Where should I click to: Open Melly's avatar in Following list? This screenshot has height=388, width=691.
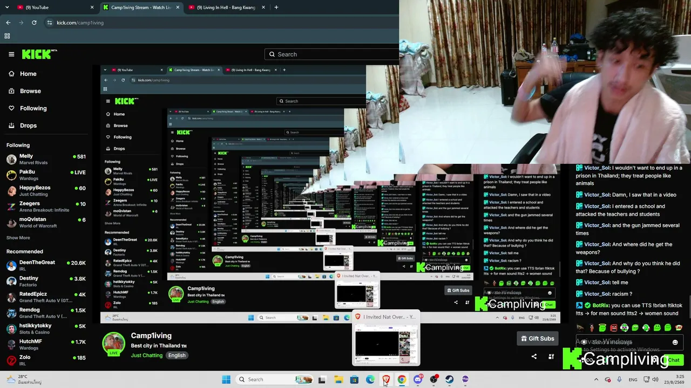click(x=11, y=160)
